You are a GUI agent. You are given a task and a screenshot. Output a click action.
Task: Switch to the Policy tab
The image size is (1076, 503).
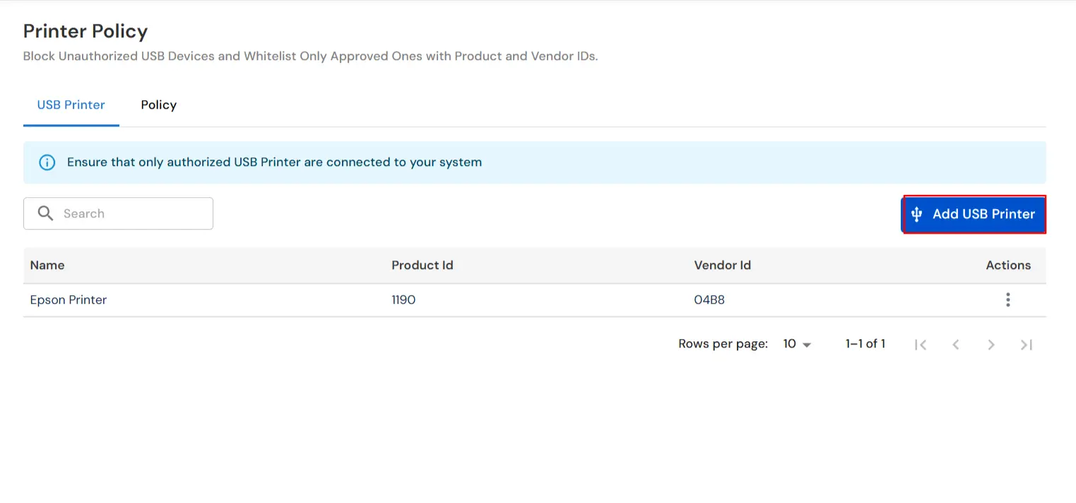(158, 105)
